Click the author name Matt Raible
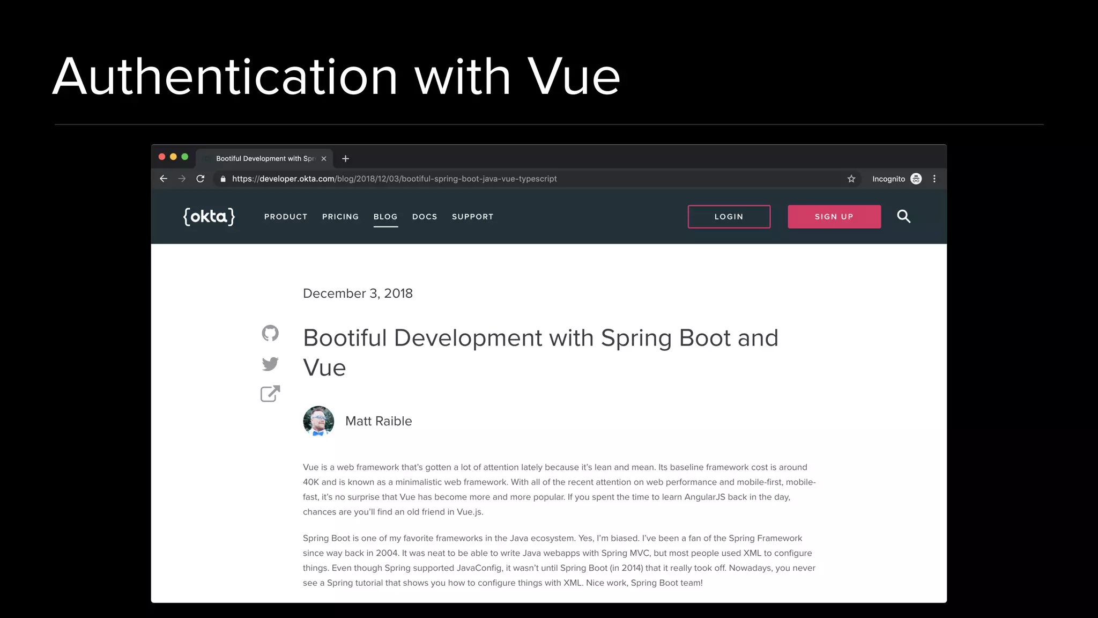The image size is (1098, 618). (379, 421)
